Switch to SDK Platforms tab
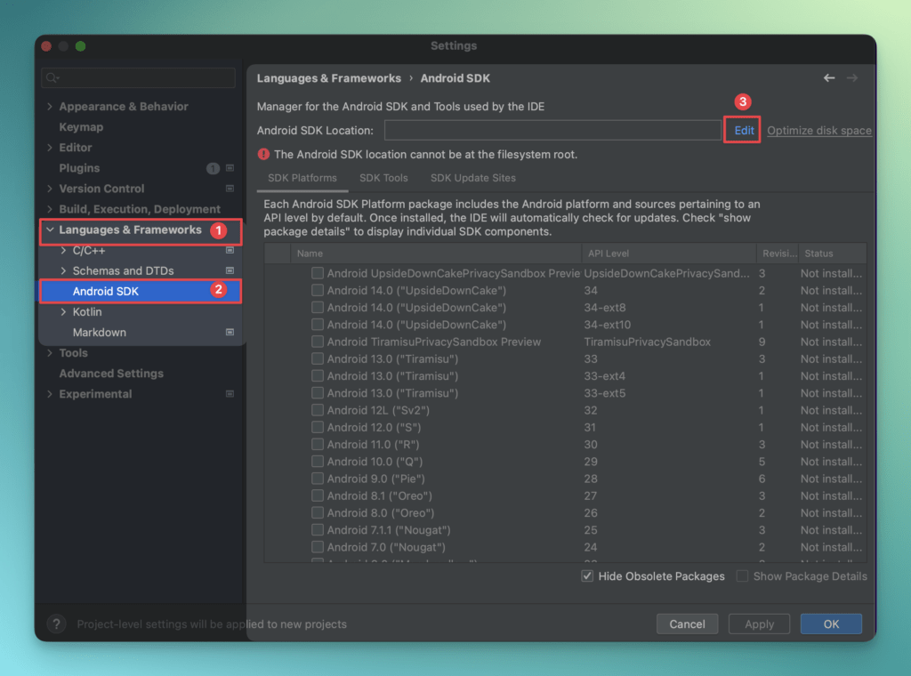Image resolution: width=911 pixels, height=676 pixels. tap(302, 178)
